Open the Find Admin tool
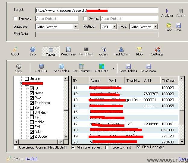188x163 pixels. (121, 52)
